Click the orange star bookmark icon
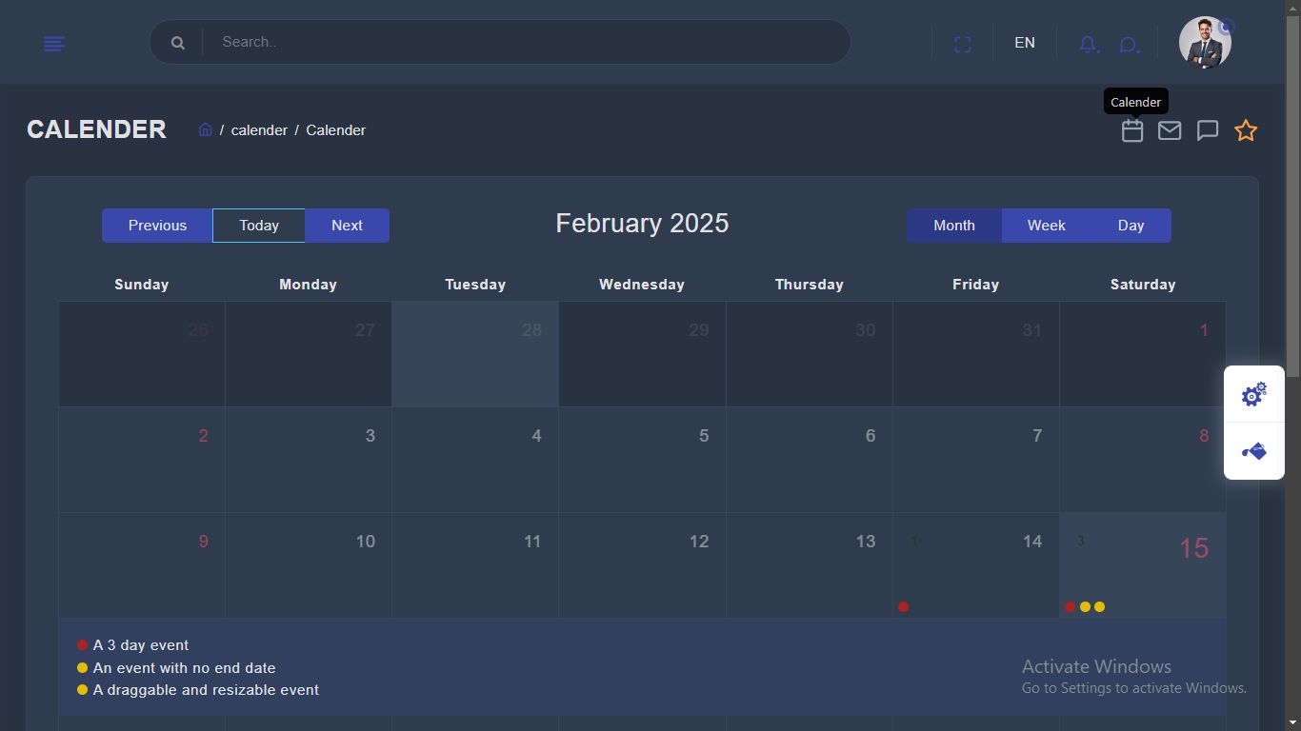This screenshot has width=1301, height=731. pos(1246,130)
